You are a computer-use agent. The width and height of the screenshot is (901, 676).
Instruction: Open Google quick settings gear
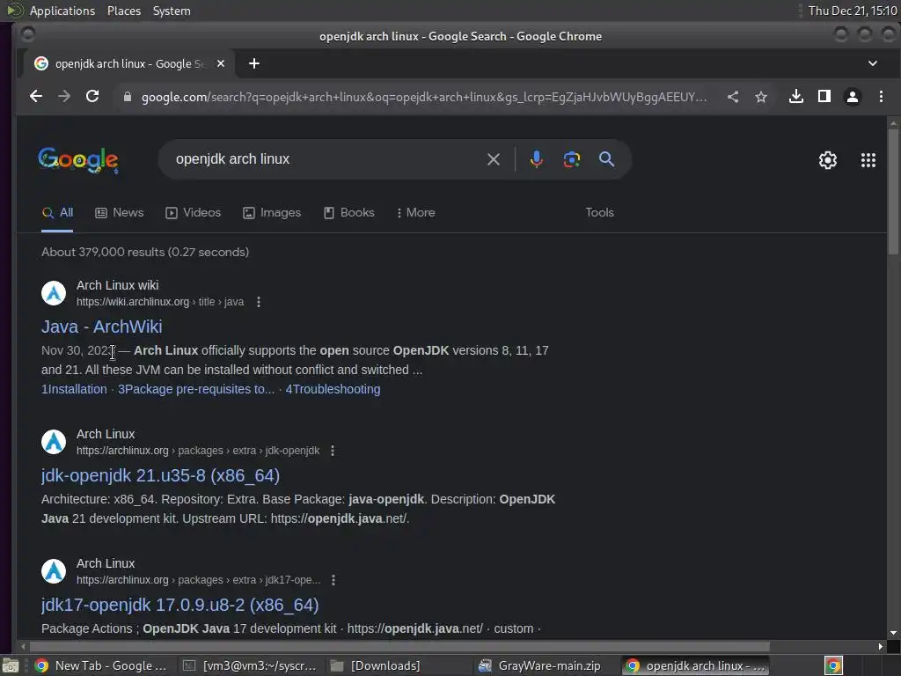point(827,160)
